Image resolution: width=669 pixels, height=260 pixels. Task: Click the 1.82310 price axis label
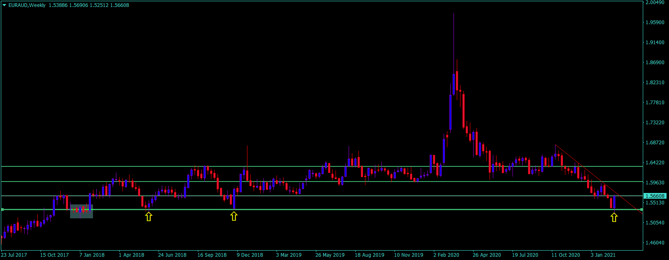tap(655, 83)
